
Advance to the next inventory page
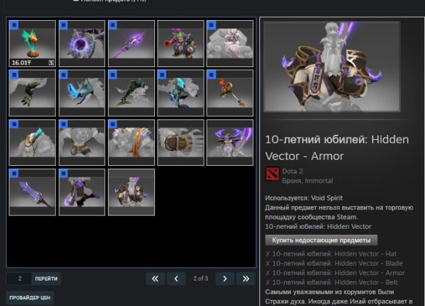[225, 278]
